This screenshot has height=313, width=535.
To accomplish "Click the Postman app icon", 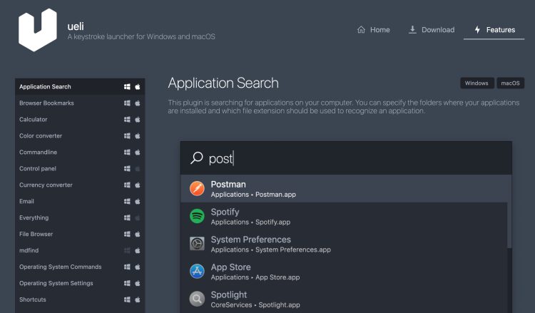I will point(197,189).
